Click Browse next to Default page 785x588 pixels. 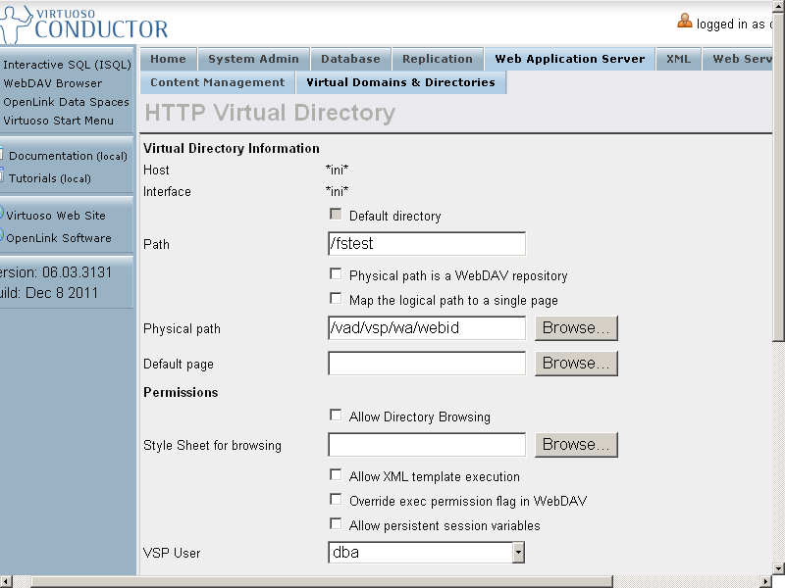click(576, 363)
